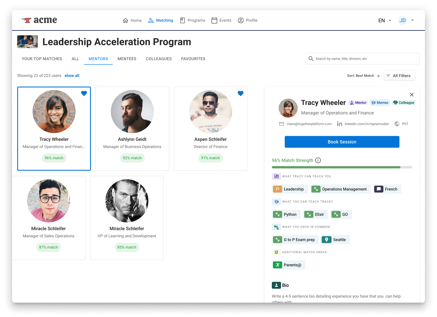Switch to the Favourites tab
This screenshot has height=317, width=437.
tap(193, 59)
